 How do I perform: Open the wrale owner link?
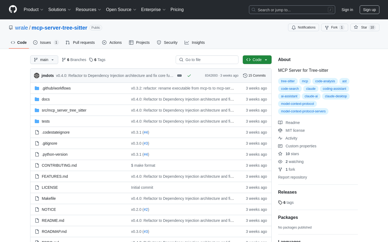pyautogui.click(x=22, y=28)
